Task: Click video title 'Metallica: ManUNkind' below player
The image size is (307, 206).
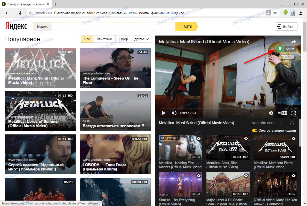Action: click(x=196, y=123)
